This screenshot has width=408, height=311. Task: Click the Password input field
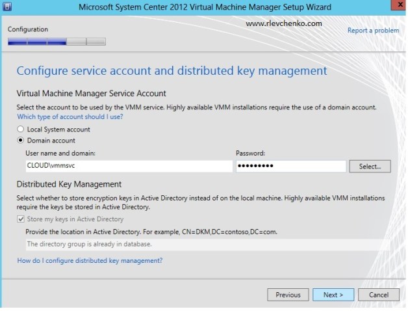coord(291,166)
